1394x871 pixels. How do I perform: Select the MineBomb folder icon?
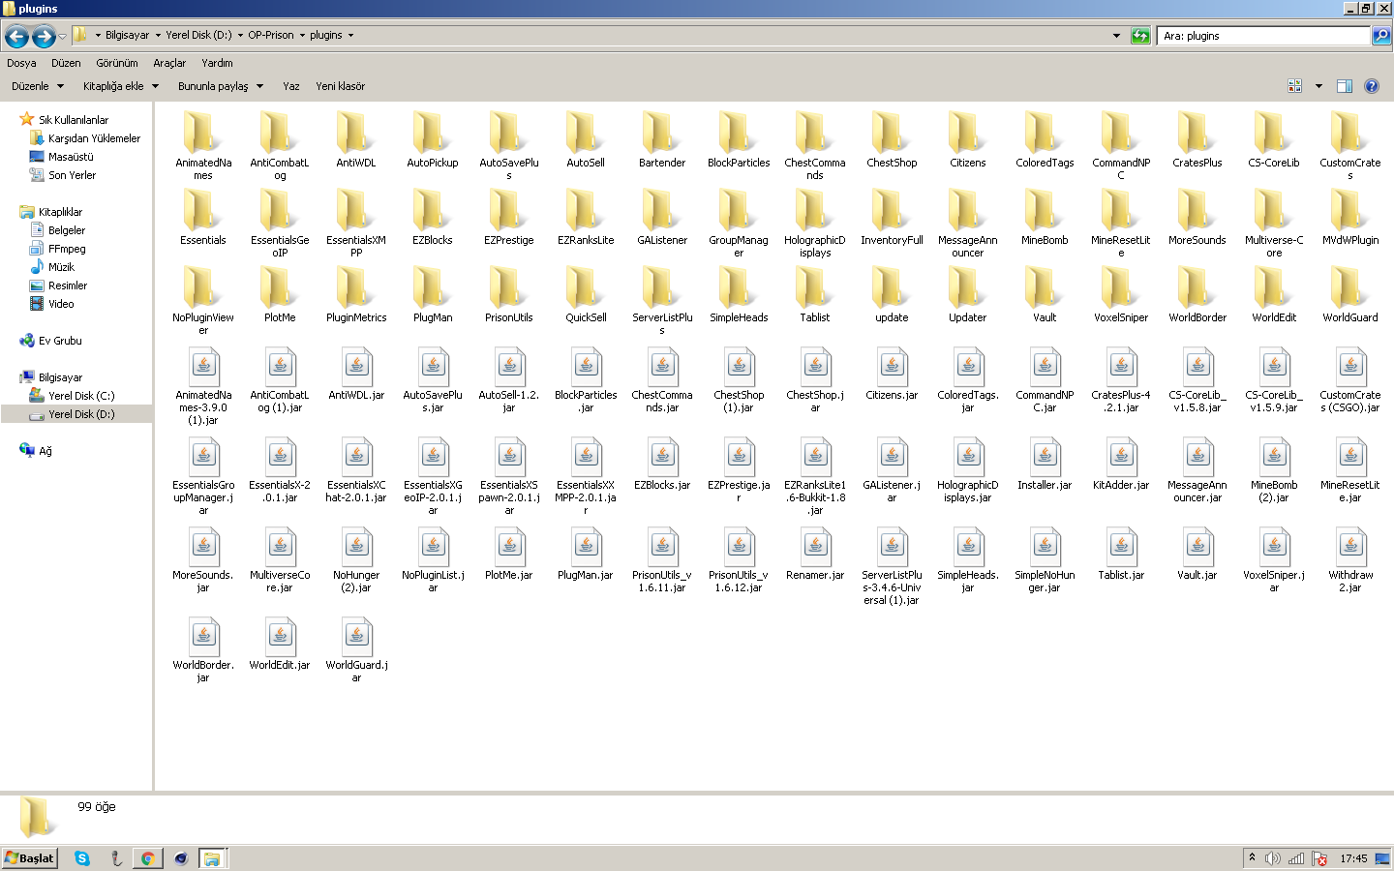1045,210
